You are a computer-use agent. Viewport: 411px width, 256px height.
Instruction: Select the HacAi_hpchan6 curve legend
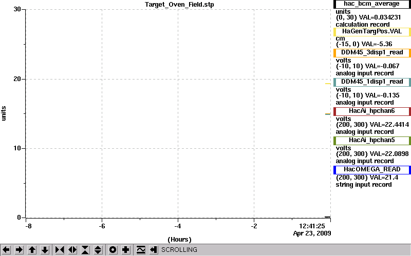pyautogui.click(x=371, y=111)
